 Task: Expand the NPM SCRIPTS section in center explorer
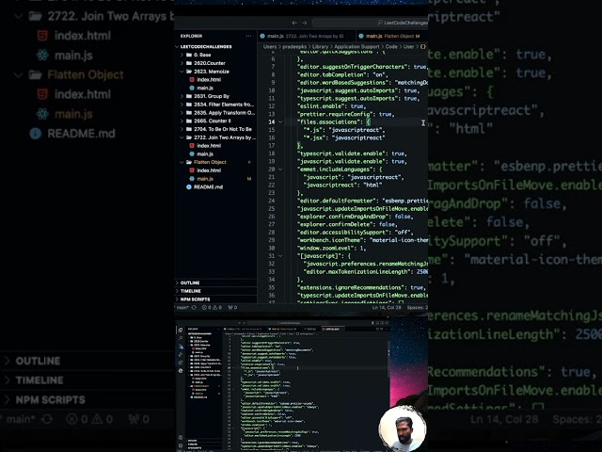click(215, 299)
